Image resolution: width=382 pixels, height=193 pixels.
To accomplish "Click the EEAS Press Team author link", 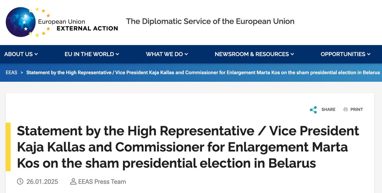I will (102, 182).
